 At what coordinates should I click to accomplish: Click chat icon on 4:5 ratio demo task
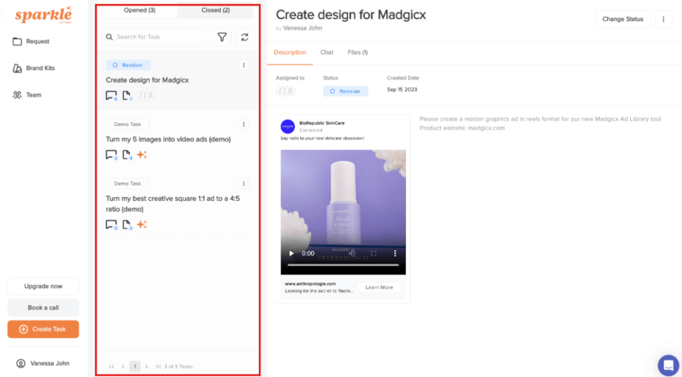(111, 224)
